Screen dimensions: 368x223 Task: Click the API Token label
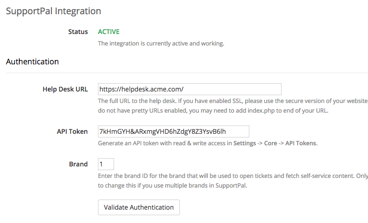[x=72, y=132]
